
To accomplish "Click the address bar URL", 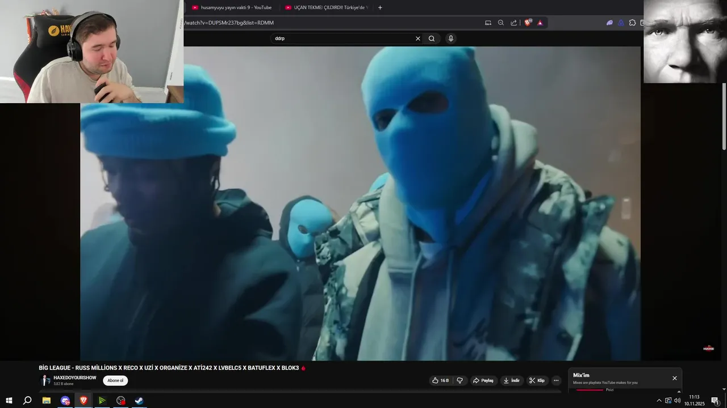I will [229, 23].
